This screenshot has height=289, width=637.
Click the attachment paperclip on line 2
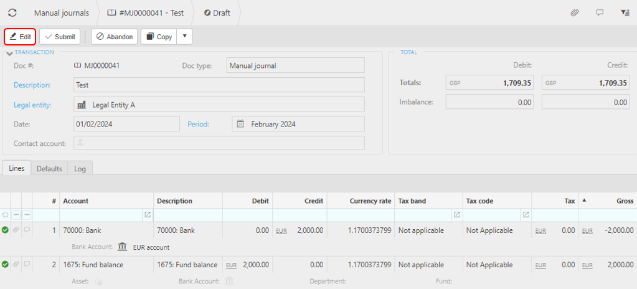click(x=16, y=265)
